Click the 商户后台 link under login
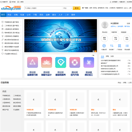Image resolution: width=132 pixels, height=132 pixels. 127,26
